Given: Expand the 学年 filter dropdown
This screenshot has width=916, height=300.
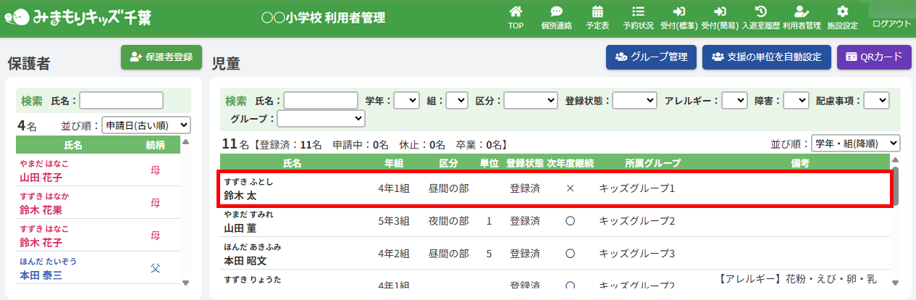Looking at the screenshot, I should point(406,101).
